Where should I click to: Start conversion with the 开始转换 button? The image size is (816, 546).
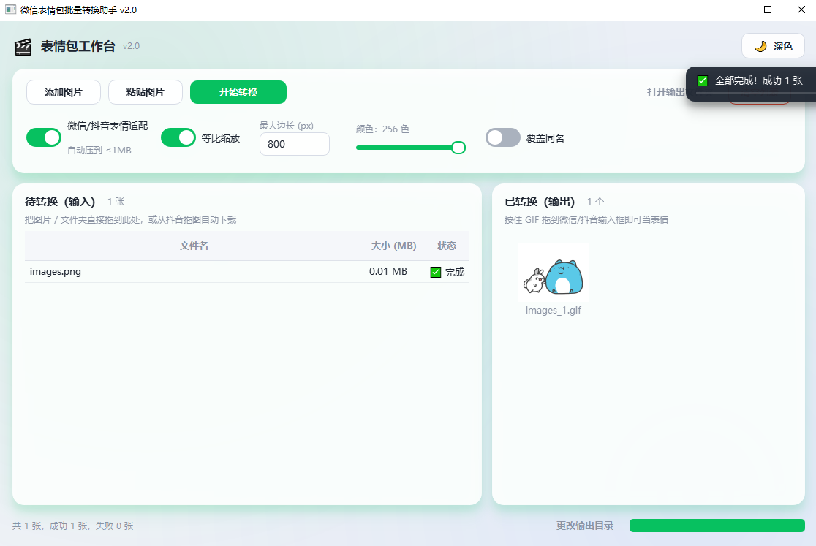pyautogui.click(x=238, y=92)
